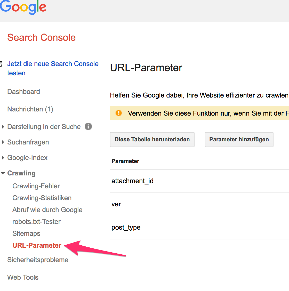Select Abruf wie durch Google

[x=47, y=210]
